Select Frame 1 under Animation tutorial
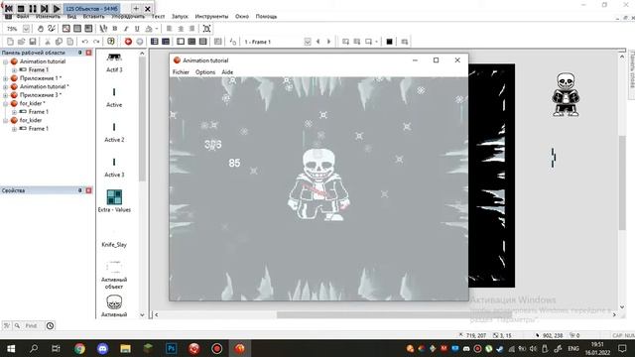 tap(39, 70)
